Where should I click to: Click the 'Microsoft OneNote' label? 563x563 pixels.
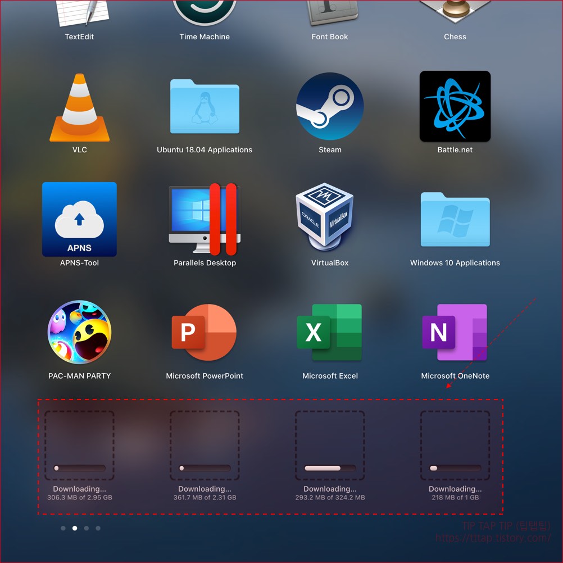(x=455, y=376)
